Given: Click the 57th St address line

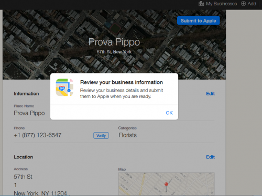Looking at the screenshot, I should (x=23, y=177).
